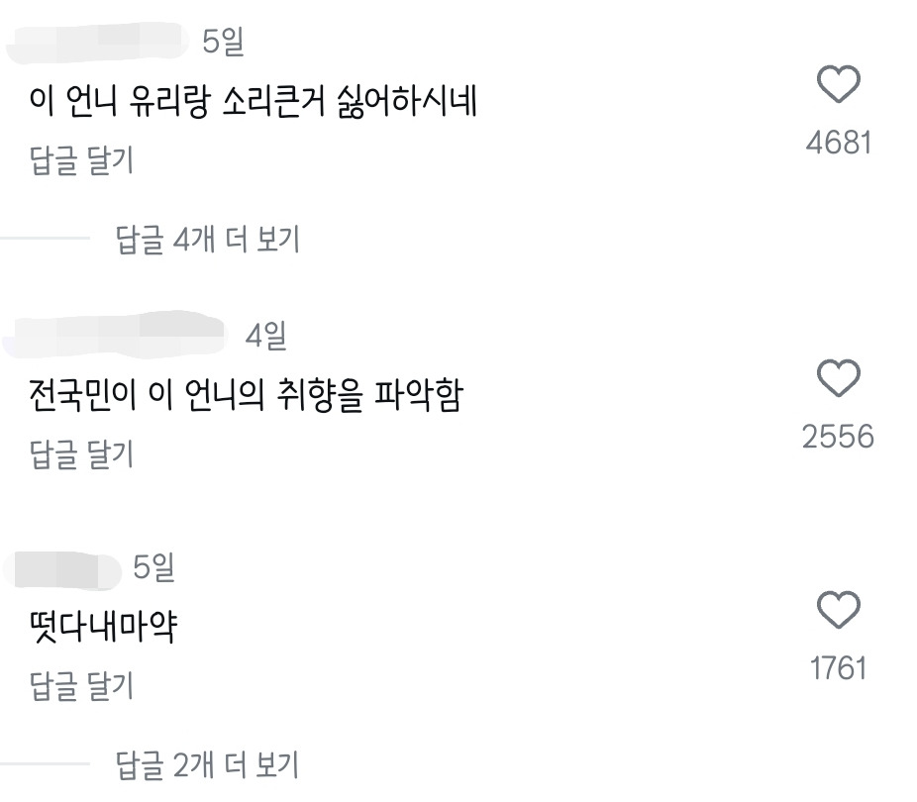Screen dimensions: 917x802
Task: Click the '5일' timestamp above '떳다내마약'
Action: coord(153,567)
